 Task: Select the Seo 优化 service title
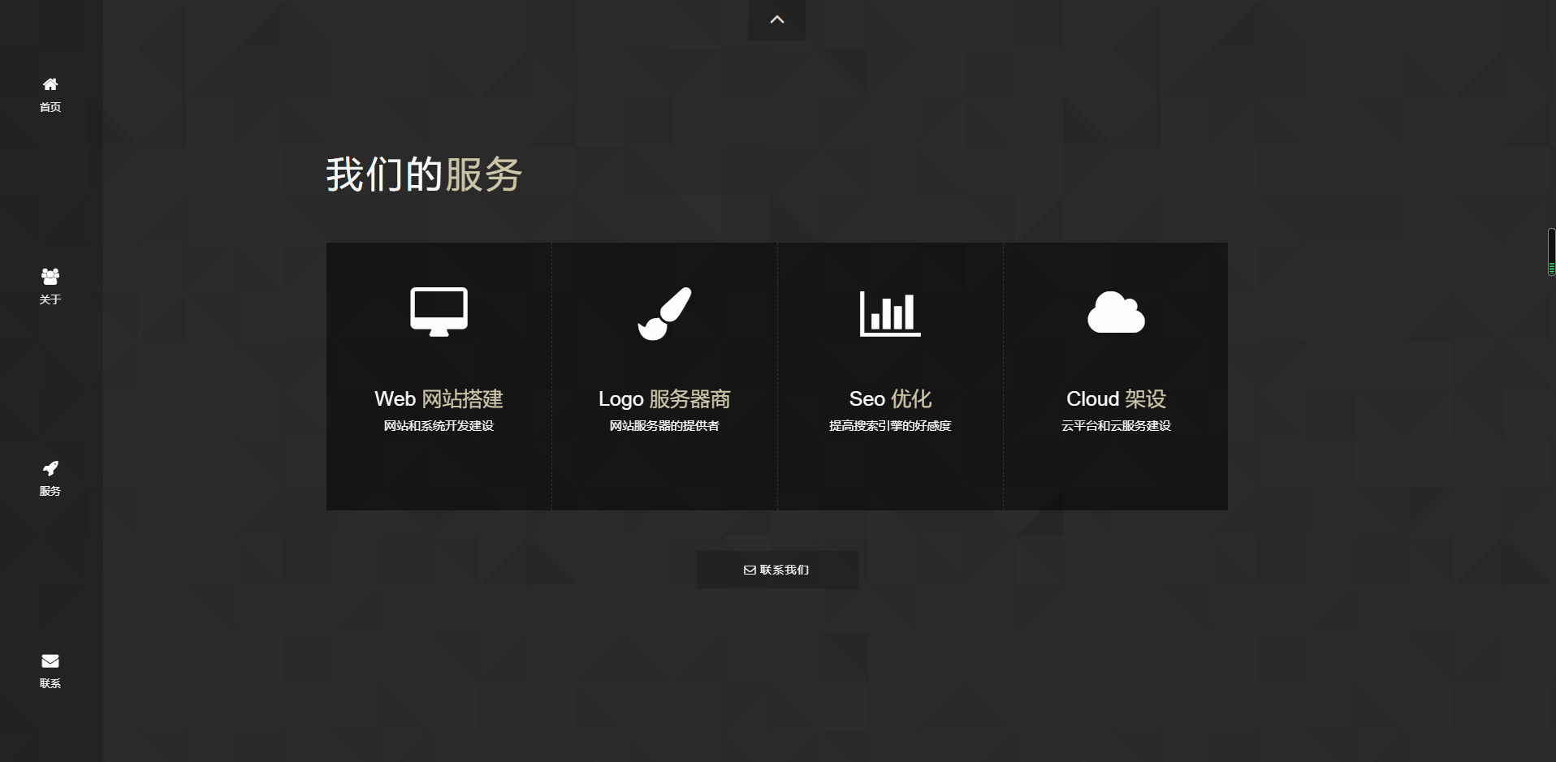click(890, 399)
